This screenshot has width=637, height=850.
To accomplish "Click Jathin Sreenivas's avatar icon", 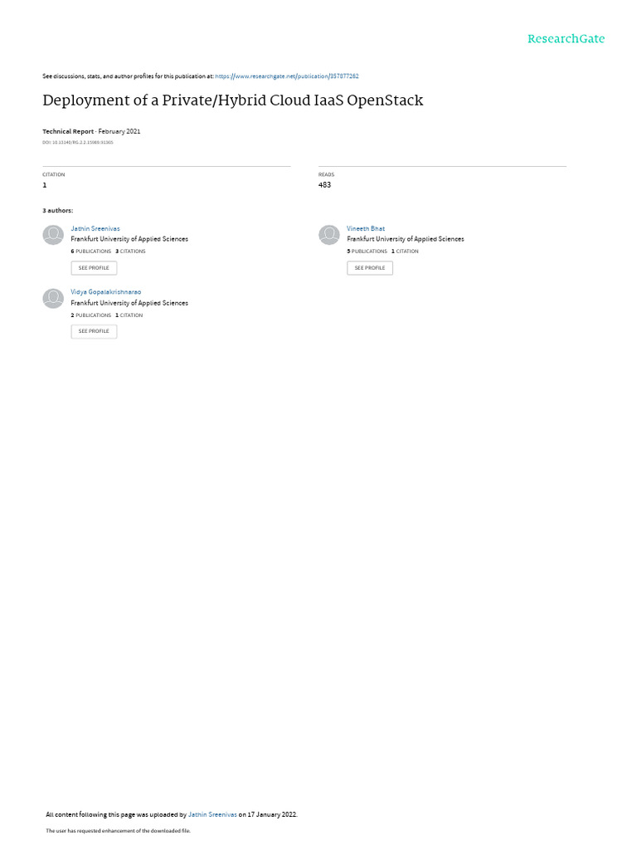I will coord(53,235).
